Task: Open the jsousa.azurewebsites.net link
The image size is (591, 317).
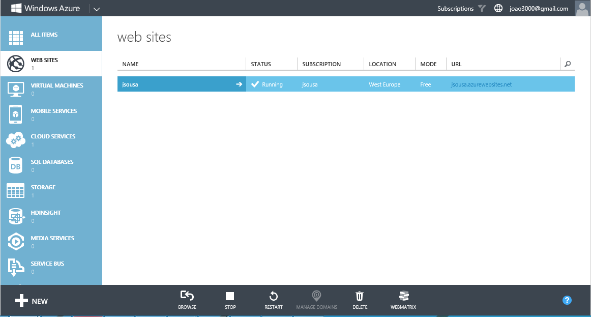Action: coord(481,84)
